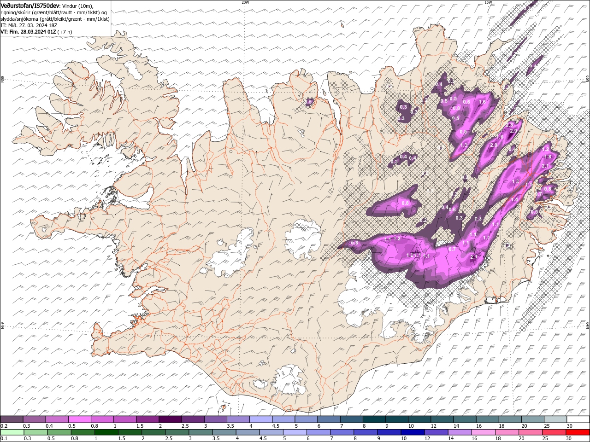This screenshot has width=590, height=442.
Task: Click bottom legend swatch starting at 2
Action: point(153,432)
